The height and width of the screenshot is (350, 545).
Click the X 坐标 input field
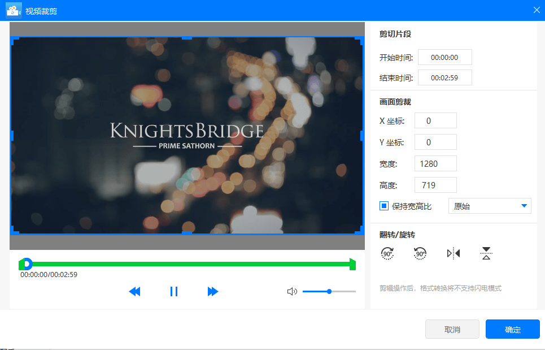tap(435, 121)
